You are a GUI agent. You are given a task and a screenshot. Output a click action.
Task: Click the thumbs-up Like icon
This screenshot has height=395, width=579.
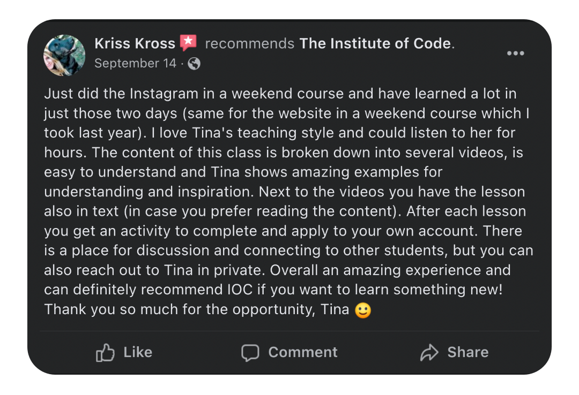pos(105,353)
